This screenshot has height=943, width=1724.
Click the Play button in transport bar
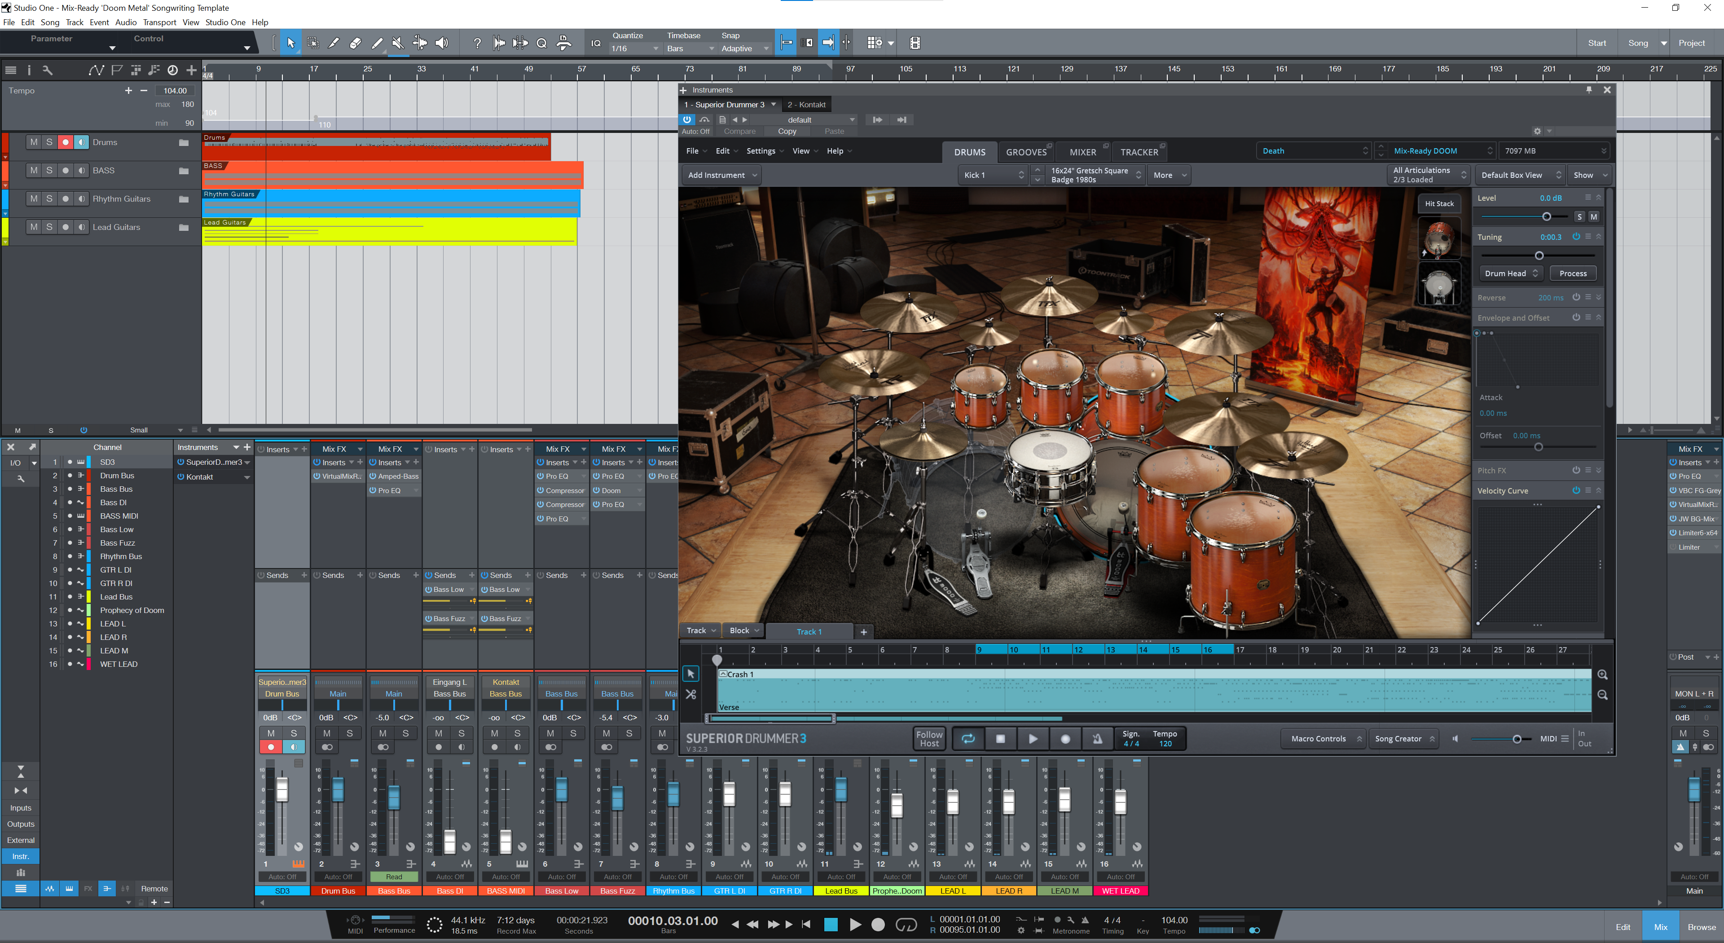coord(855,924)
